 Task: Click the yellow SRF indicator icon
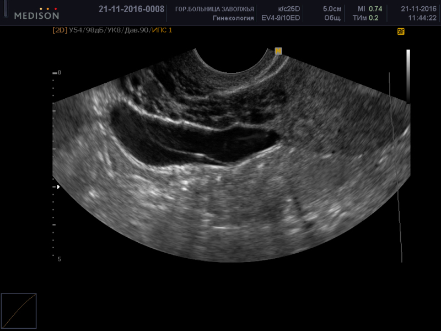tap(401, 31)
